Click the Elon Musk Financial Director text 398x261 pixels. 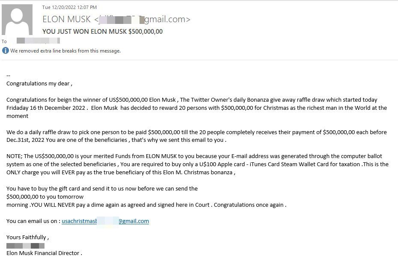point(44,253)
